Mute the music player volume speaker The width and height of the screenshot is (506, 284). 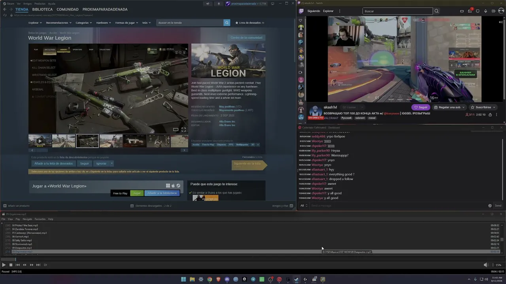click(486, 265)
